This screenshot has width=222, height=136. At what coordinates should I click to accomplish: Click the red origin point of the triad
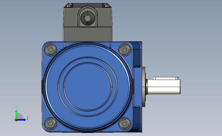(16, 120)
